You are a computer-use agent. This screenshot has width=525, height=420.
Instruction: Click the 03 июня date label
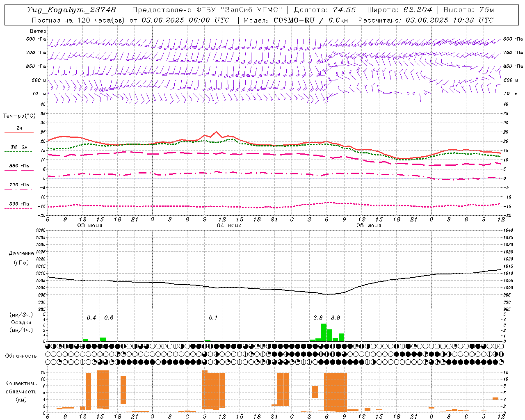90,226
